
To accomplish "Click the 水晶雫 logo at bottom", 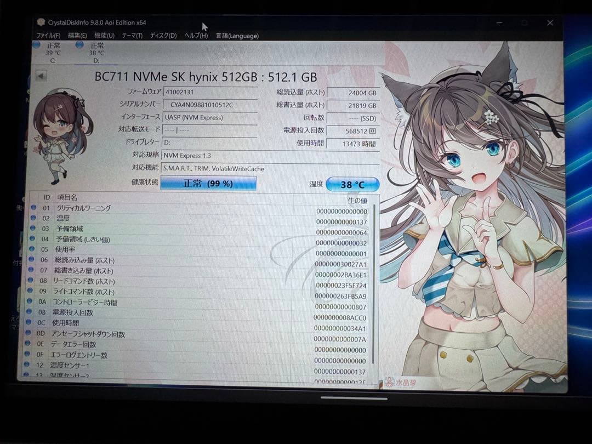I will pos(401,383).
